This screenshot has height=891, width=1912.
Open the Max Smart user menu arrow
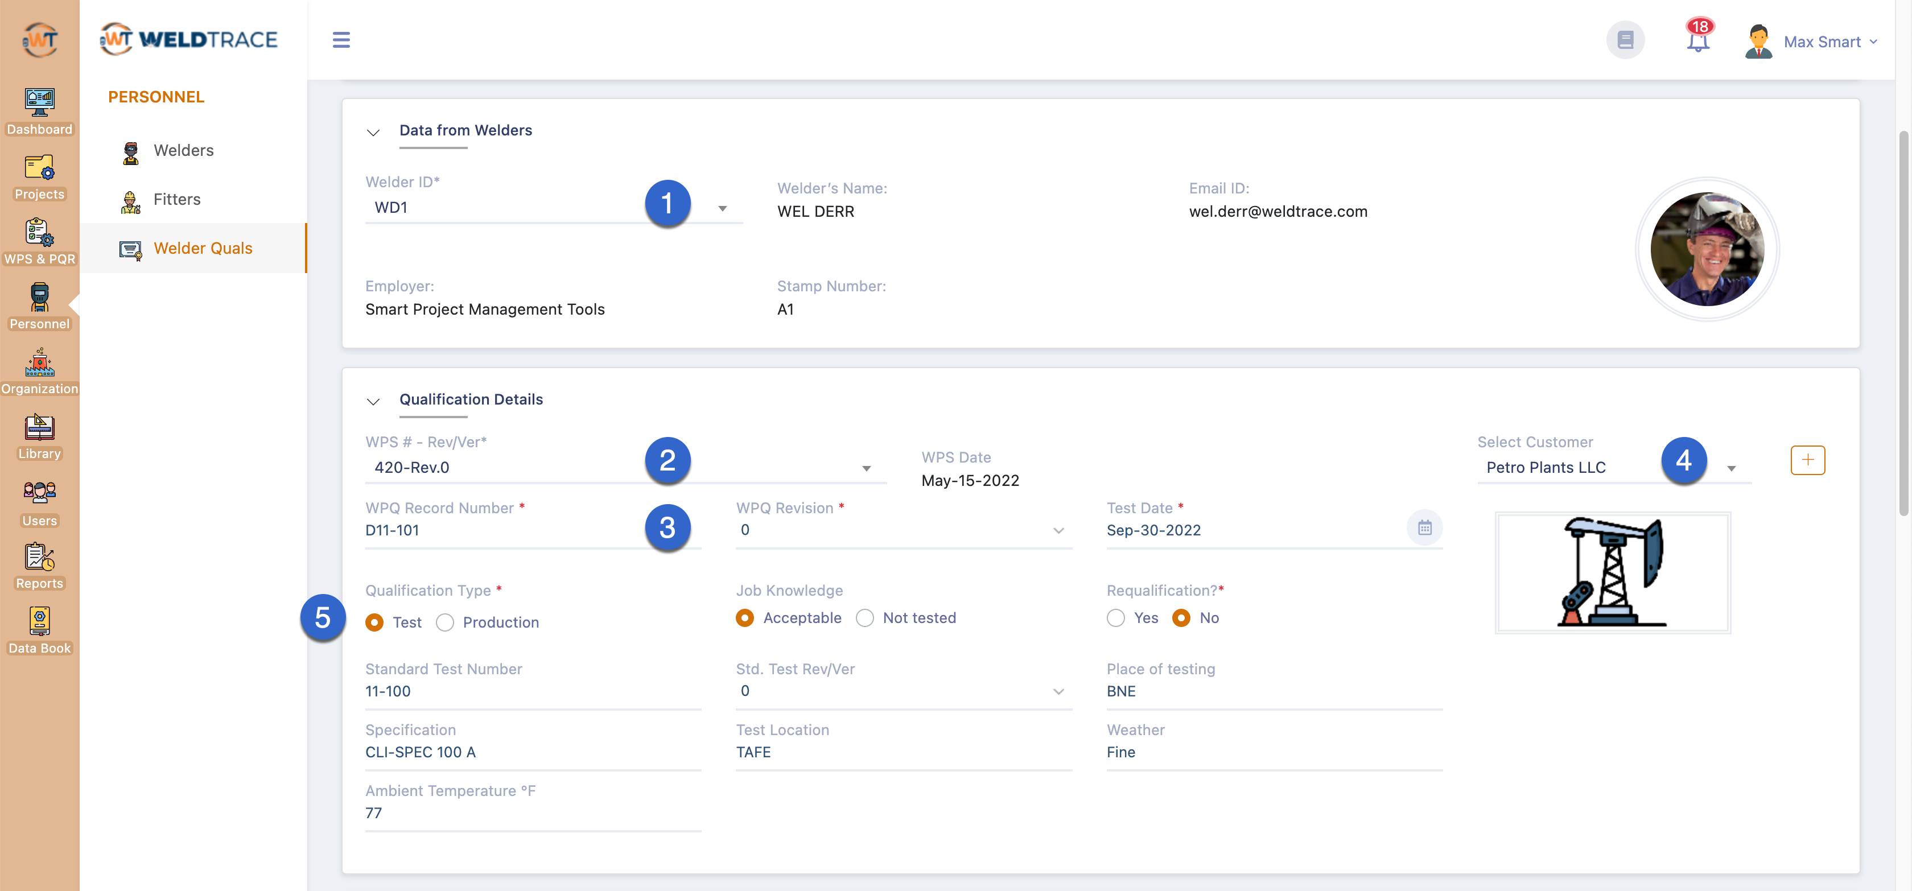point(1873,42)
